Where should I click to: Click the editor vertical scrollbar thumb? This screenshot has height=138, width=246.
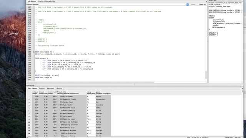206,75
